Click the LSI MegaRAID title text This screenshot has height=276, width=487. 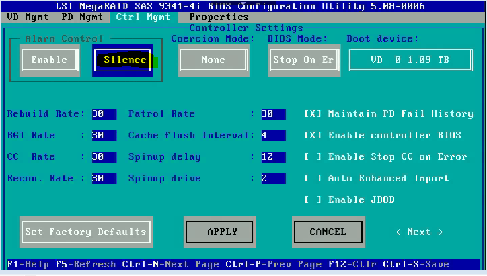pyautogui.click(x=240, y=6)
